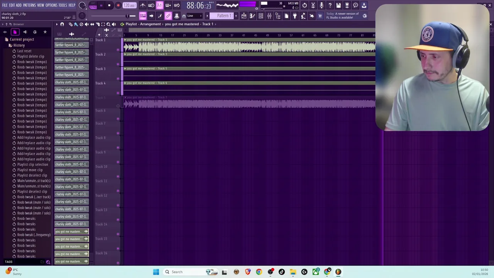The height and width of the screenshot is (278, 494).
Task: Toggle PAT/SONG mode switch
Action: (93, 5)
